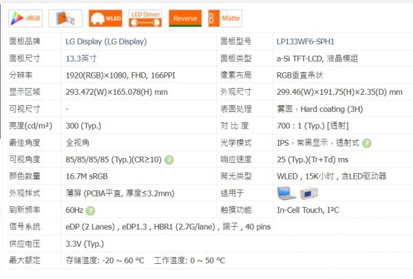Select the best viewing angle 全视角 value
The image size is (413, 279).
(x=77, y=143)
